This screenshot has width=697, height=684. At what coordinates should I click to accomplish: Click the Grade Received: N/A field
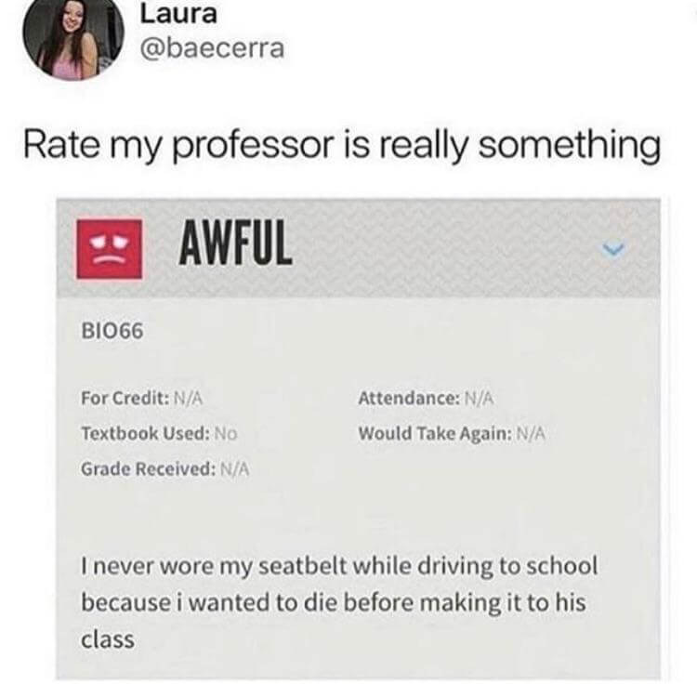(164, 468)
